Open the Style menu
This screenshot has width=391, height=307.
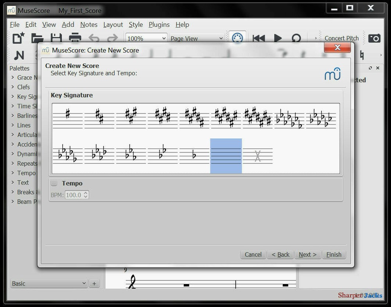(x=136, y=25)
